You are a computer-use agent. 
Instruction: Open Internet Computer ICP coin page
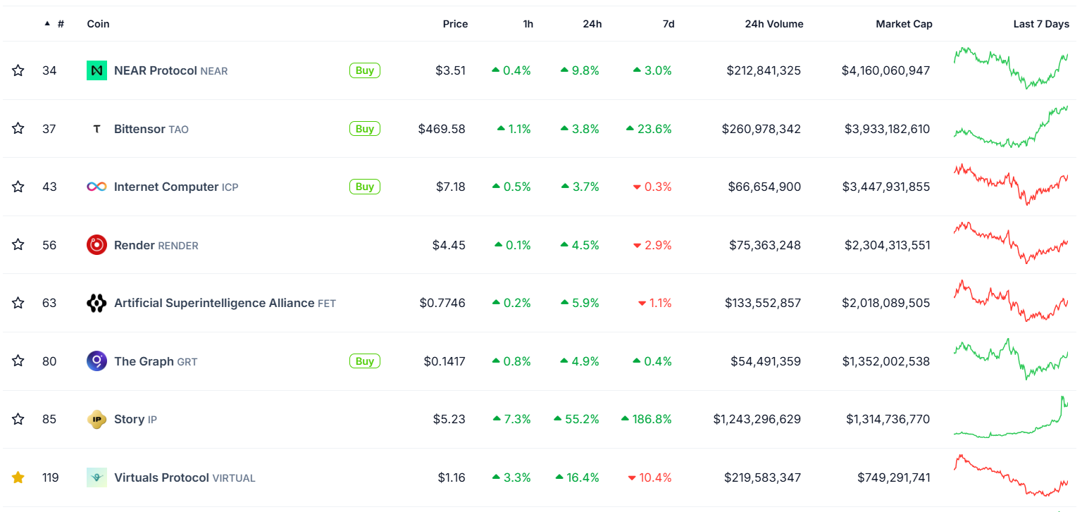coord(176,187)
